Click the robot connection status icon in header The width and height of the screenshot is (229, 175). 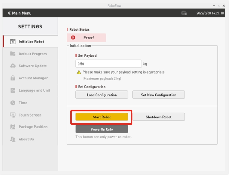click(184, 13)
